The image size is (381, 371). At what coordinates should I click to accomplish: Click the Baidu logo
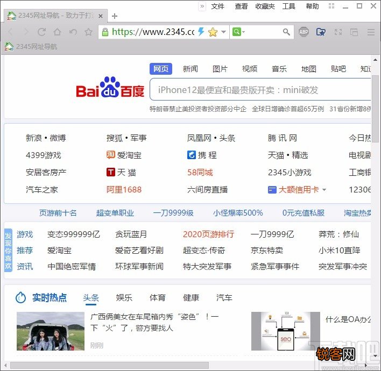[110, 88]
